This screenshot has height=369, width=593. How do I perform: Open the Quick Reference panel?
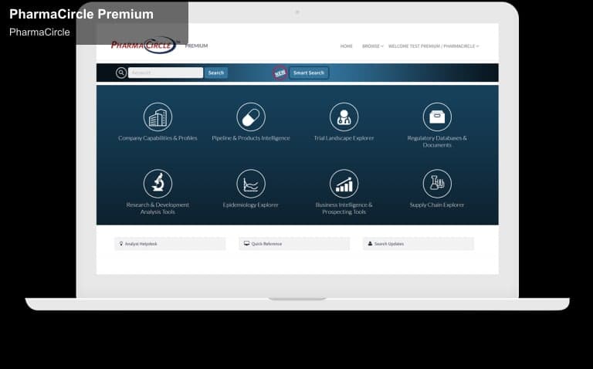click(294, 244)
